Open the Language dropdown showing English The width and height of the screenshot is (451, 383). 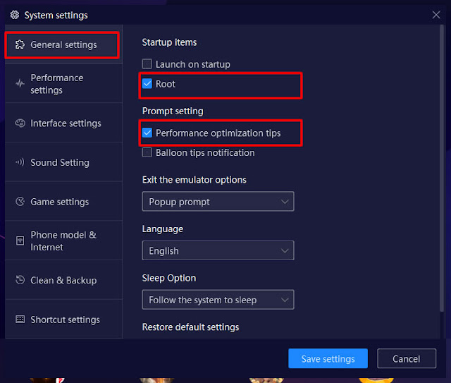pyautogui.click(x=218, y=250)
